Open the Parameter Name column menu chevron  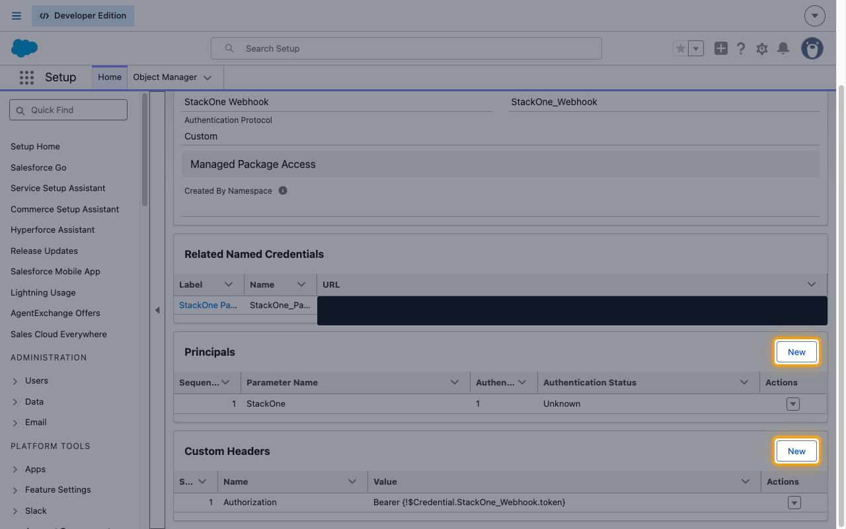(455, 382)
